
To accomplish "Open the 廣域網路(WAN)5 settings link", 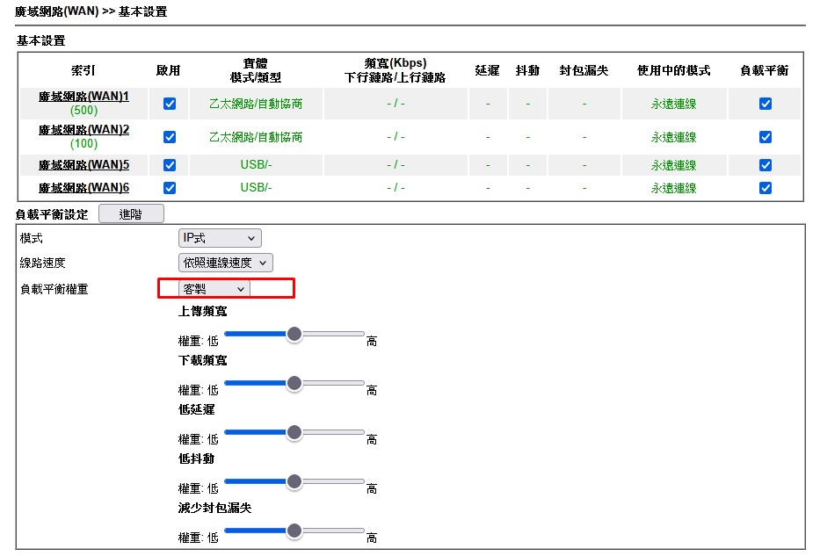I will 83,165.
